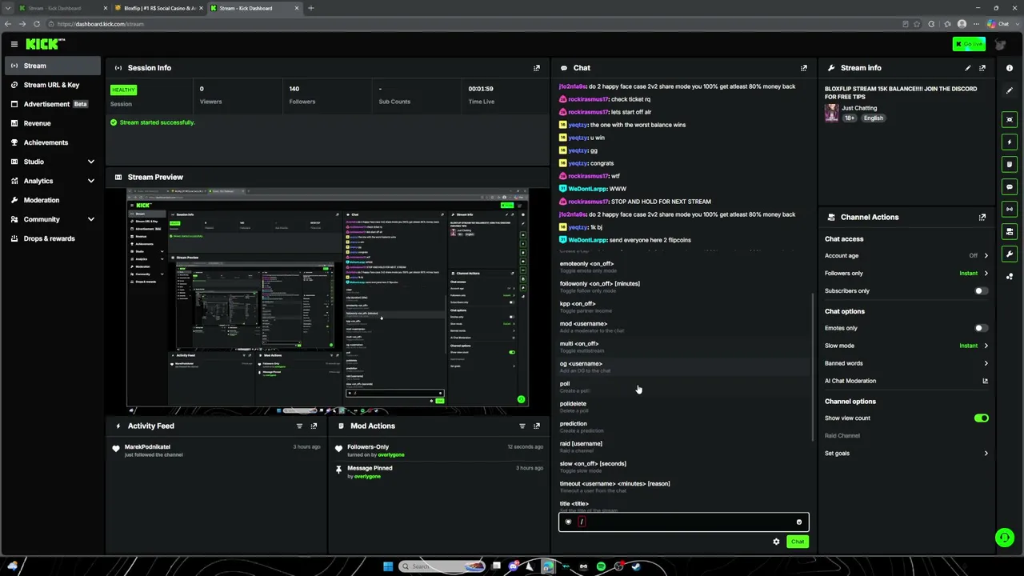Edit stream info with the pencil in the Stream info header
Viewport: 1024px width, 576px height.
pos(968,68)
